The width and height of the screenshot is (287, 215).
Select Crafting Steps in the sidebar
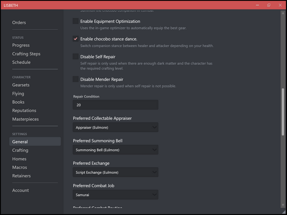(x=26, y=54)
